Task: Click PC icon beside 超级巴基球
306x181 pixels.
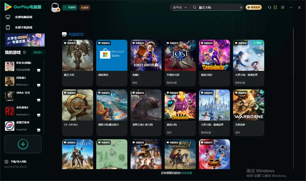Action: click(39, 130)
